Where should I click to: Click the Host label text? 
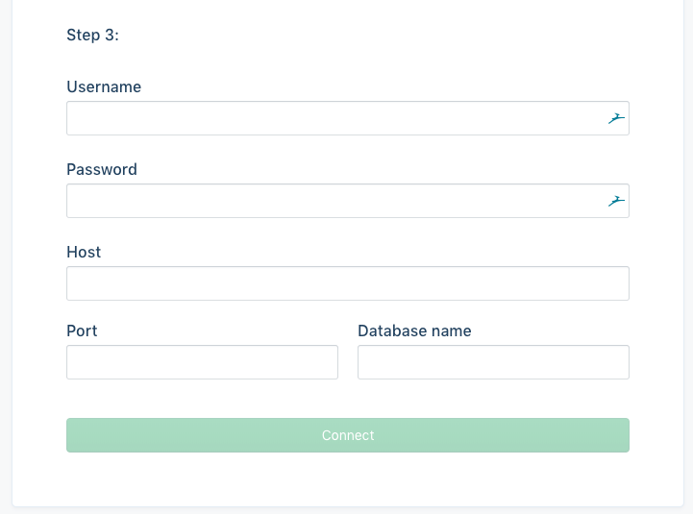tap(84, 252)
